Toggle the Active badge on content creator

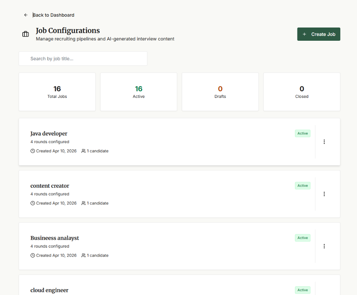tap(302, 185)
